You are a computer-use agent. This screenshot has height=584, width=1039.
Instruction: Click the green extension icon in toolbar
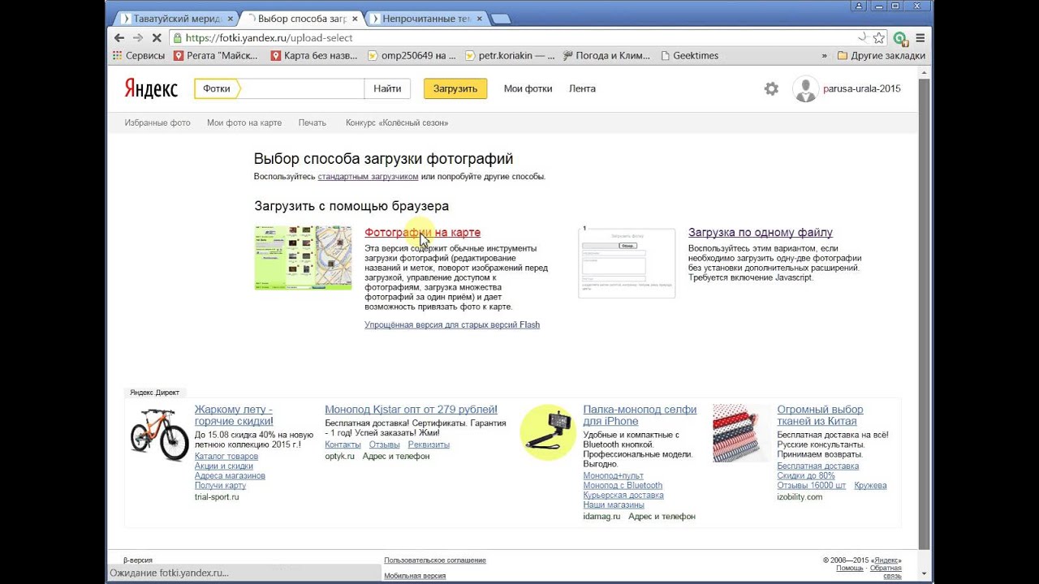[899, 38]
